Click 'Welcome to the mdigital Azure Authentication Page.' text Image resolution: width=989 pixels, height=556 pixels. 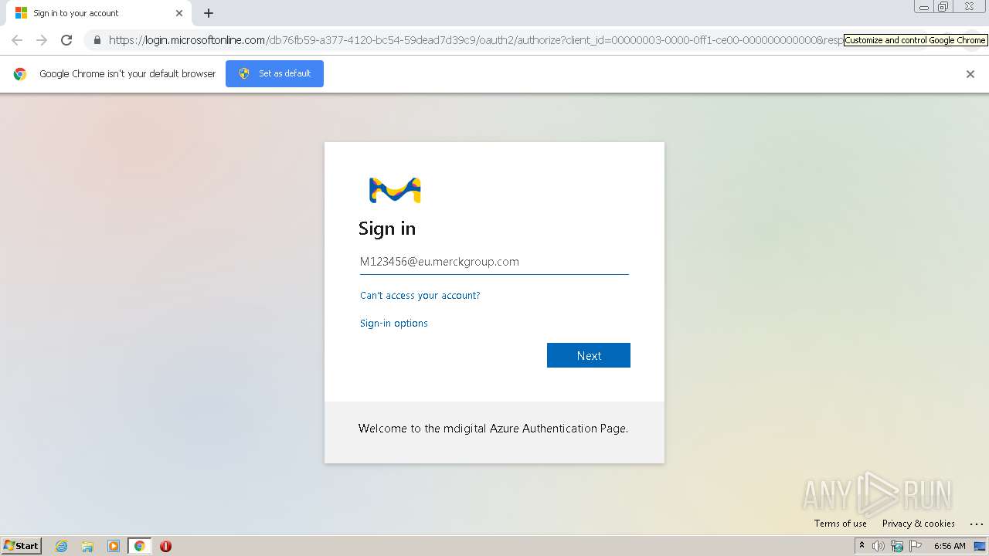tap(493, 429)
